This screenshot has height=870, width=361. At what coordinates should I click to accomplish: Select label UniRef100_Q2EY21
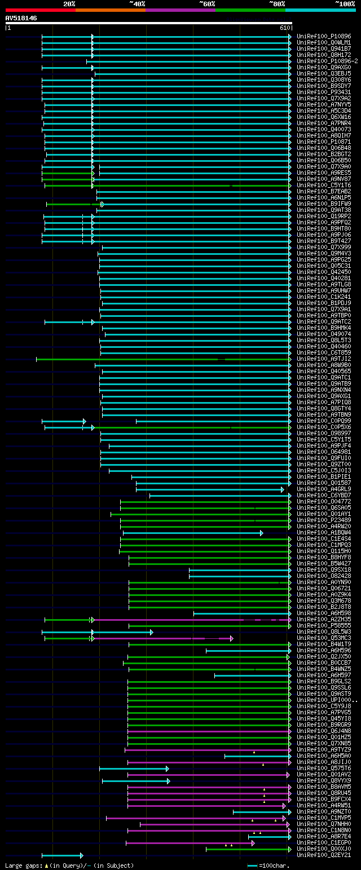[324, 855]
